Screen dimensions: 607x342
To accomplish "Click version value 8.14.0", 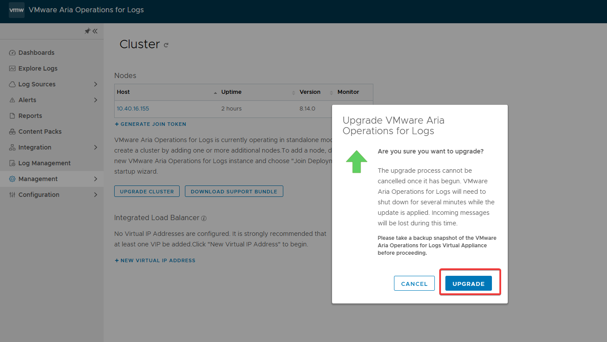I will [x=307, y=109].
